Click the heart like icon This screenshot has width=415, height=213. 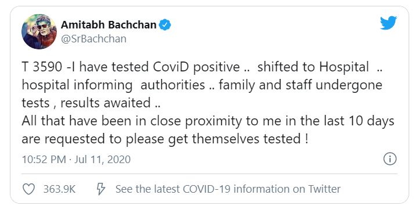point(28,189)
